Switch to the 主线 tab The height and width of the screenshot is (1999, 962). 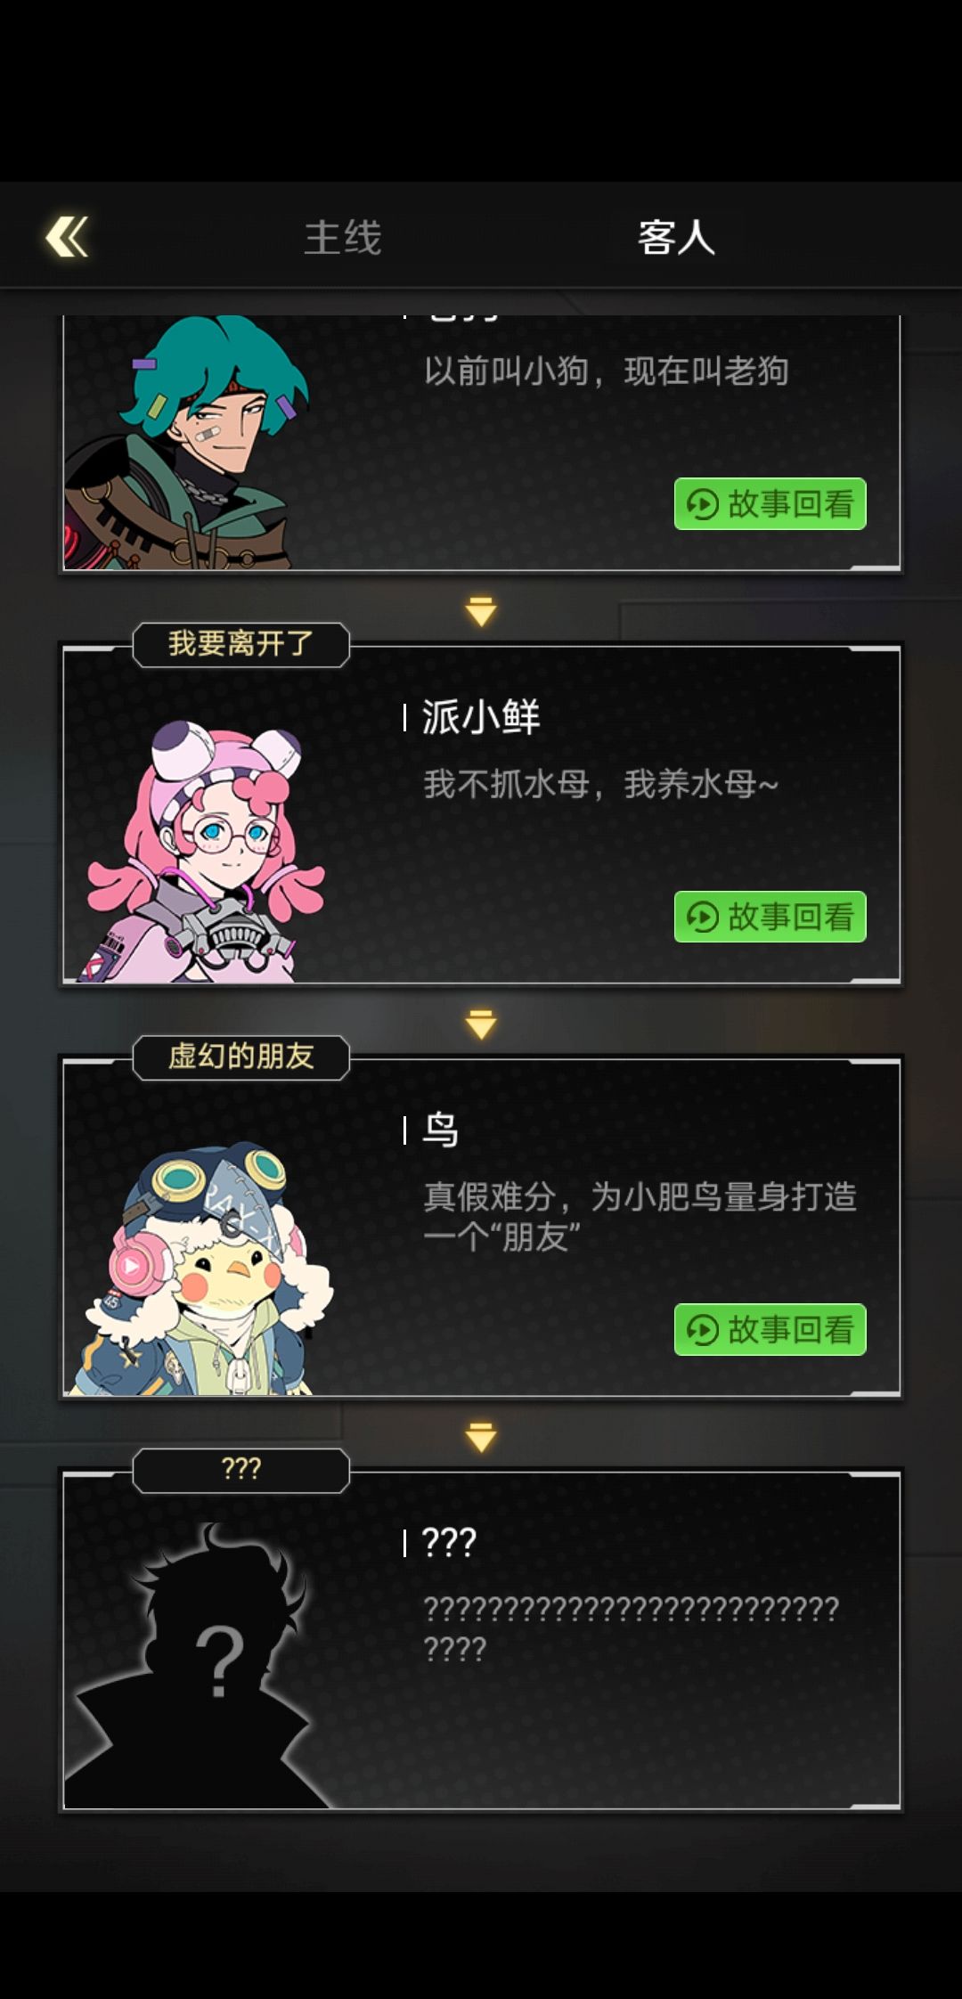[x=343, y=238]
